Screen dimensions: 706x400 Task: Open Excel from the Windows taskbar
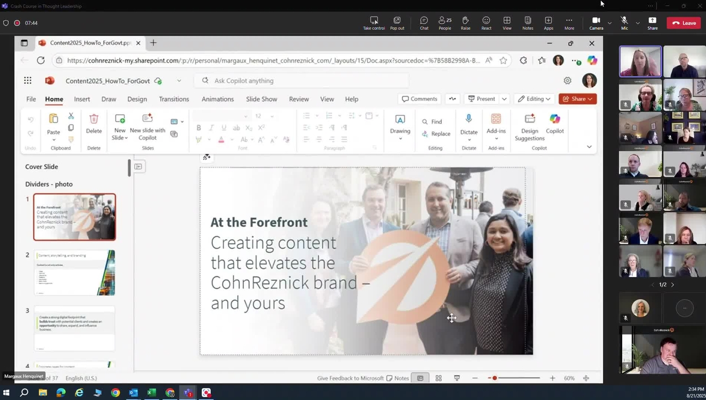coord(152,393)
